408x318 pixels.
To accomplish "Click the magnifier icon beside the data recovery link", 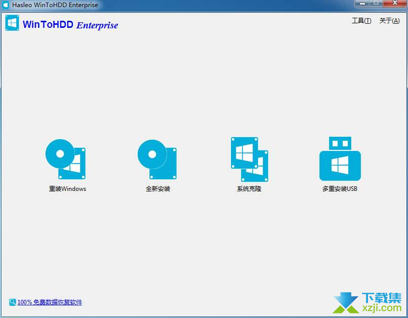I will point(12,302).
